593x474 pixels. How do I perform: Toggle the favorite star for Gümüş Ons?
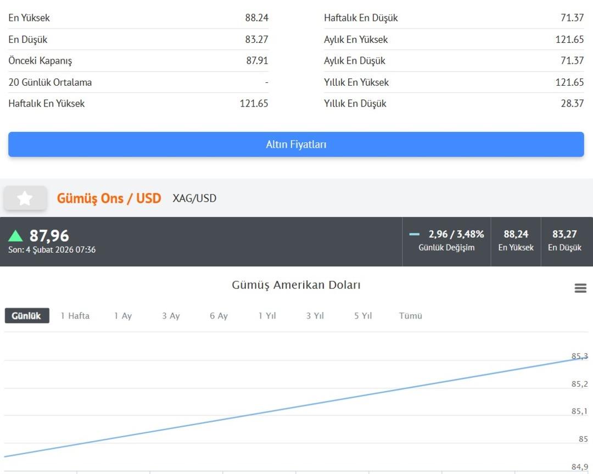coord(25,198)
